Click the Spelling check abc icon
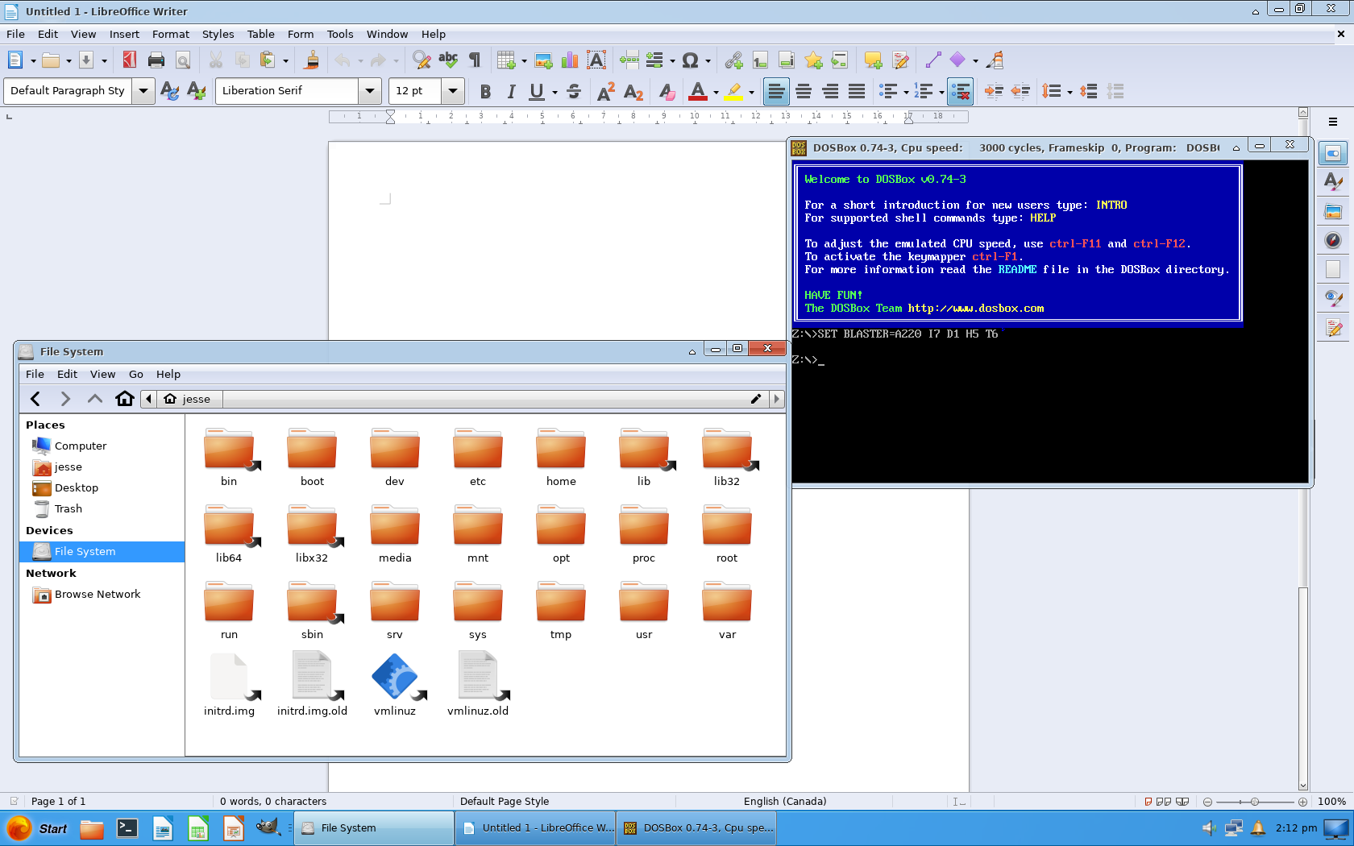Screen dimensions: 1354x846 pos(448,60)
